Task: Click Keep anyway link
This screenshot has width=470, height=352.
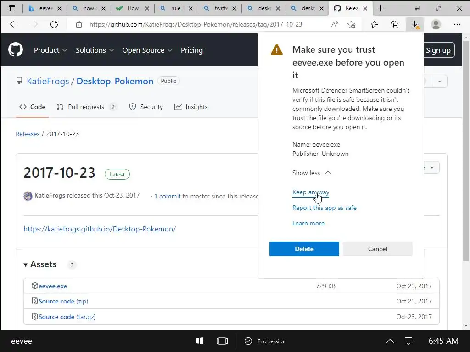Action: click(311, 192)
